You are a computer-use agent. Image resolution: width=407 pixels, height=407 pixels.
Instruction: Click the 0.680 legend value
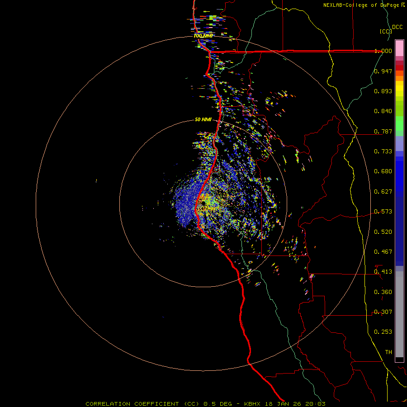383,171
